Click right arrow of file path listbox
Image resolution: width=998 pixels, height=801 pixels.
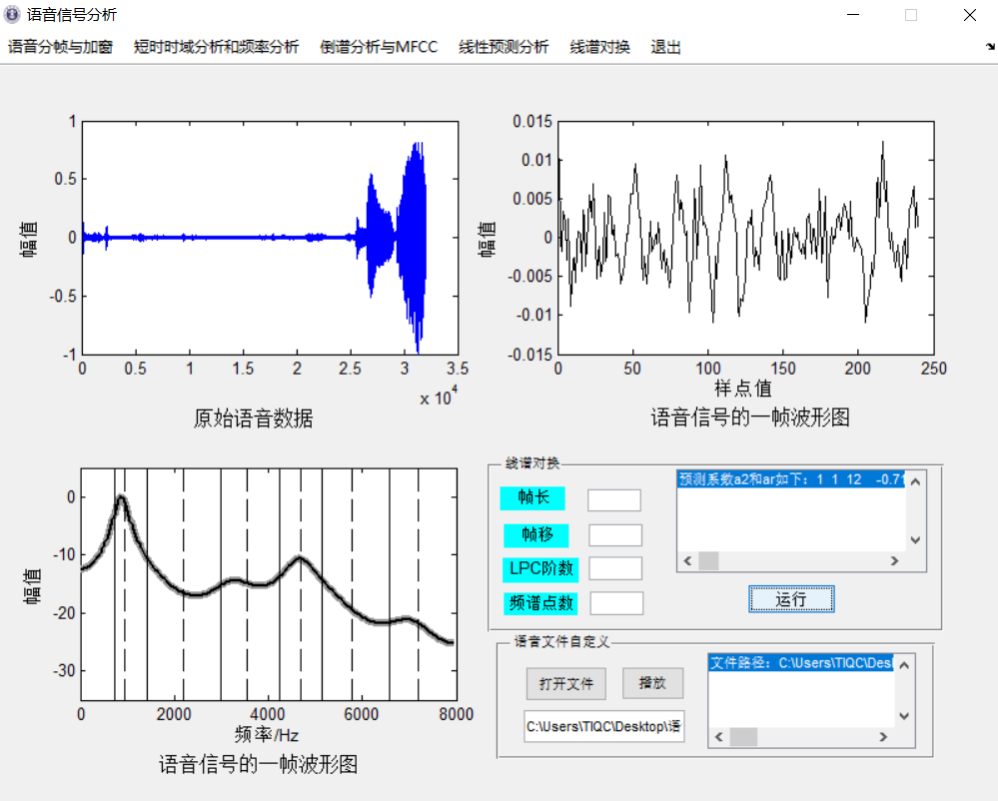883,737
